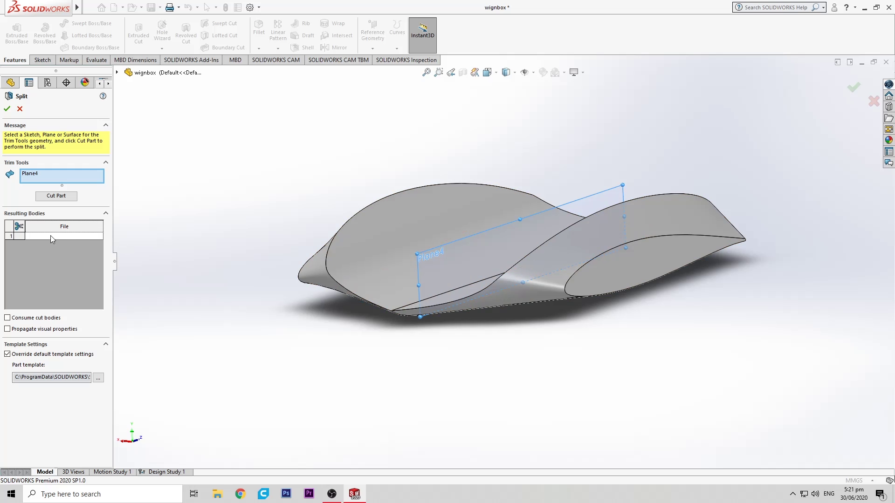
Task: Click the Section View icon
Action: pos(463,72)
